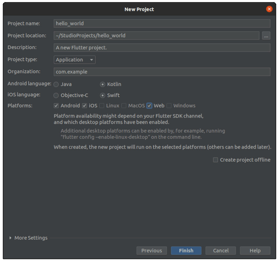Disable the Web platform checkbox
The width and height of the screenshot is (279, 262).
149,106
